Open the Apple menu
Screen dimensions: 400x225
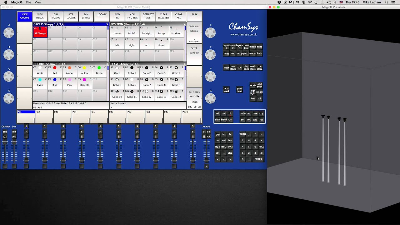pyautogui.click(x=5, y=2)
